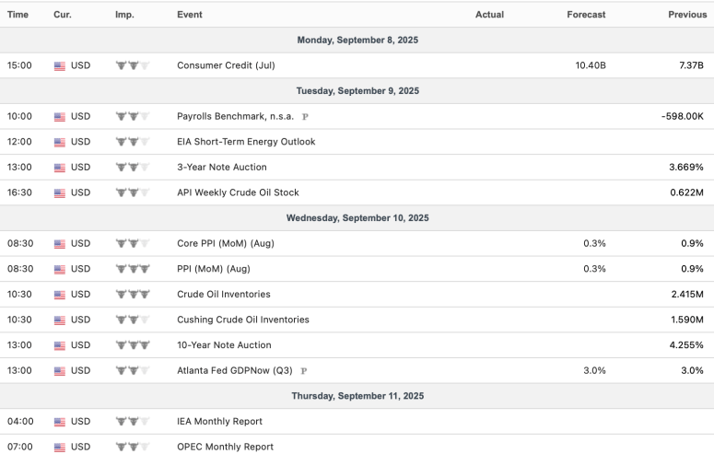Click the US flag beside API Weekly Crude Oil Stock
The image size is (714, 454).
tap(60, 193)
